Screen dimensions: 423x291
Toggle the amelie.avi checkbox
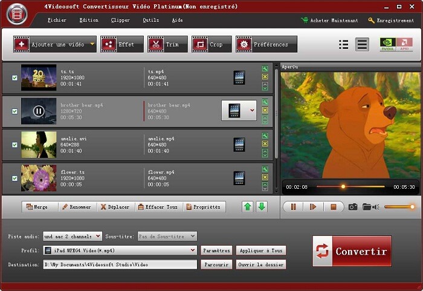(x=15, y=145)
